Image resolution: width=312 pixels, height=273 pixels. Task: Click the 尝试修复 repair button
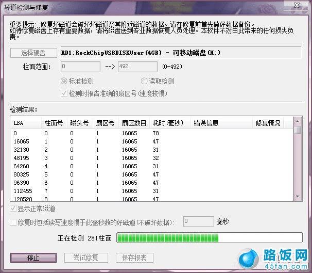point(86,258)
